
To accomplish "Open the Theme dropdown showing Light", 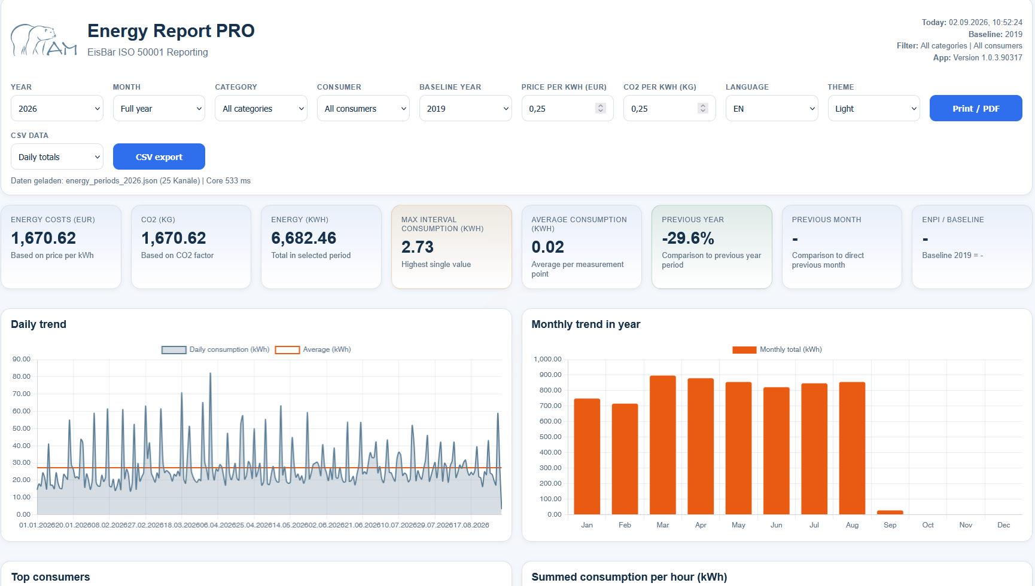I will tap(874, 108).
